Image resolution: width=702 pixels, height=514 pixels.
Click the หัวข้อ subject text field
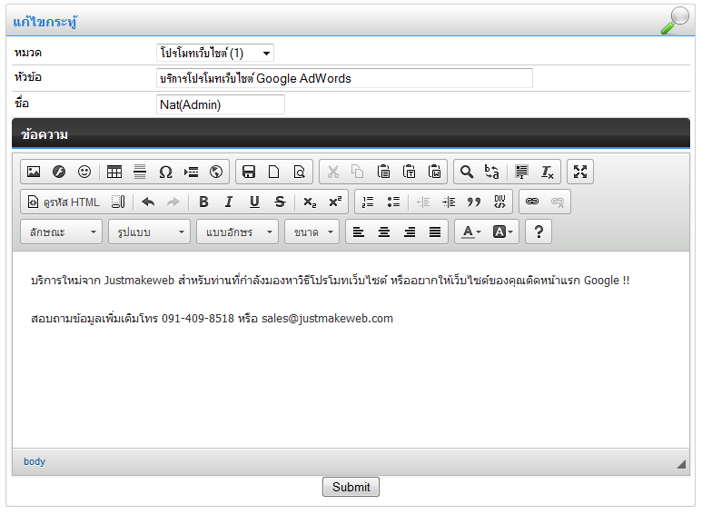tap(344, 79)
